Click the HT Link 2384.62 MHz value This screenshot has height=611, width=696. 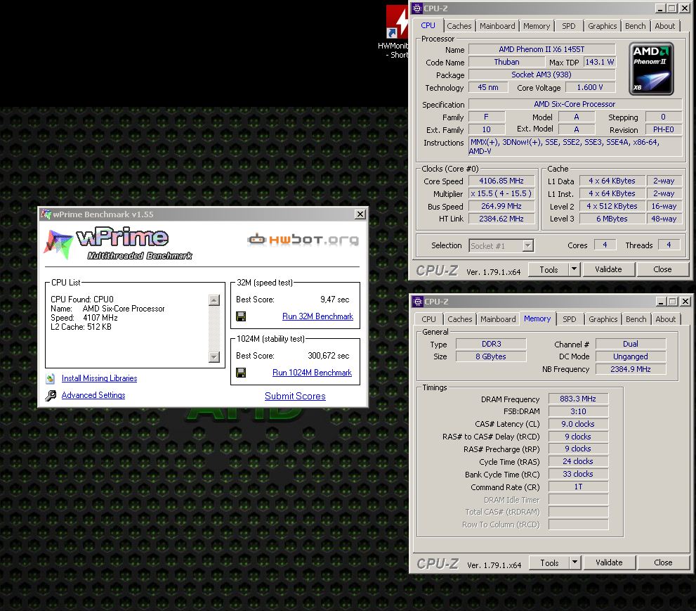click(x=501, y=219)
